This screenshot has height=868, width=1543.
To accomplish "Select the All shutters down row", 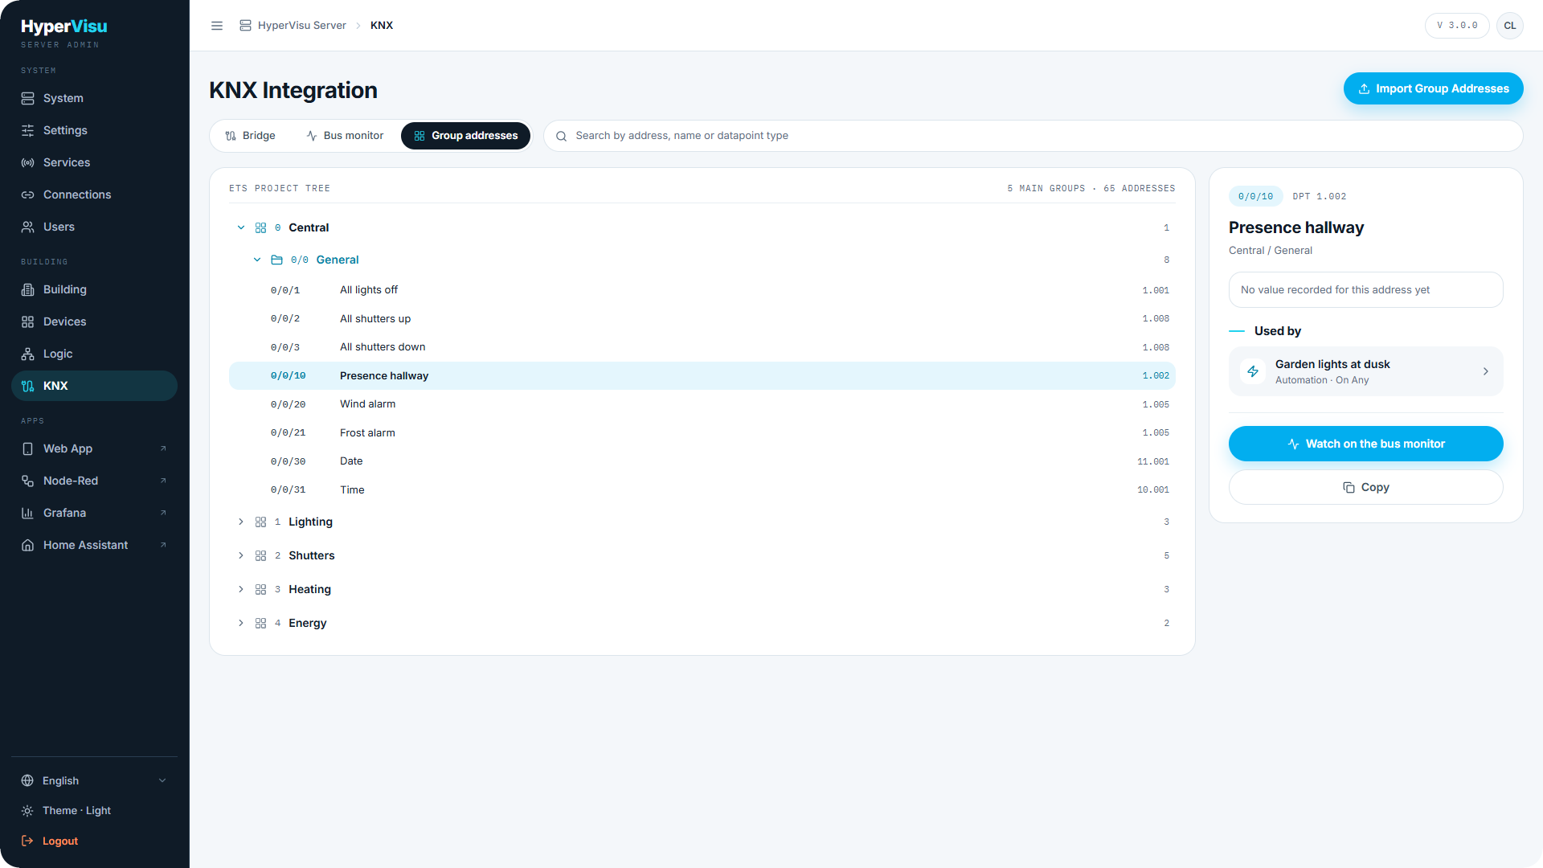I will click(702, 347).
